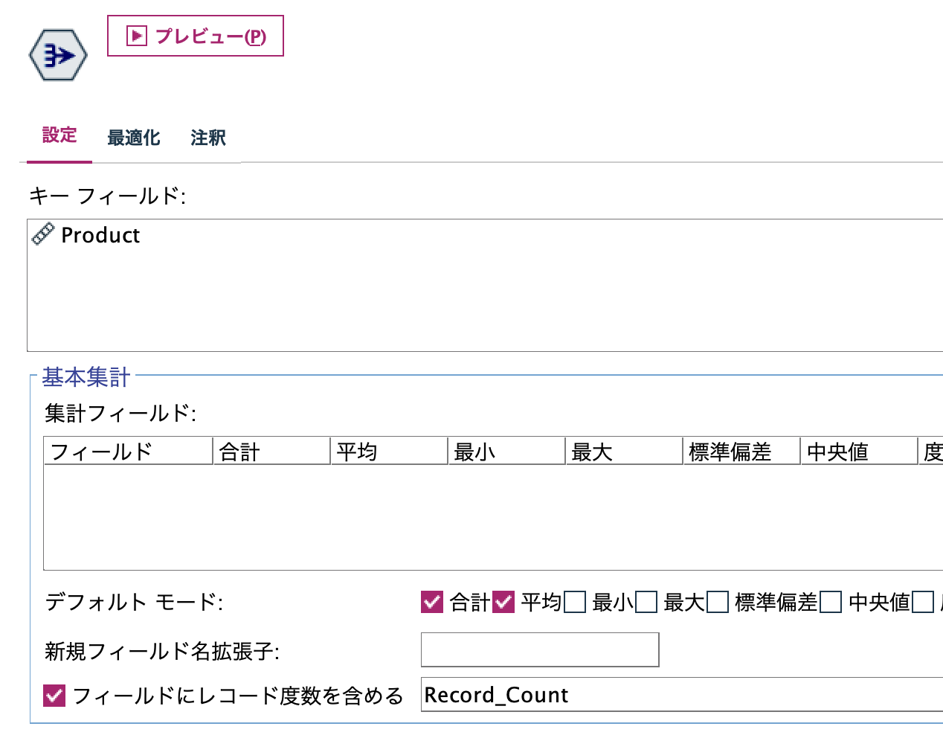Select Product in the key field list
943x741 pixels.
[x=100, y=235]
